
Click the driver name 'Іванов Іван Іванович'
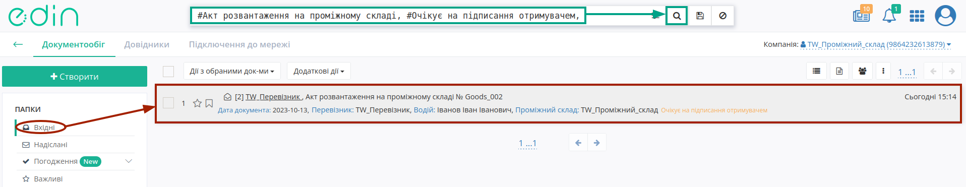tap(473, 110)
